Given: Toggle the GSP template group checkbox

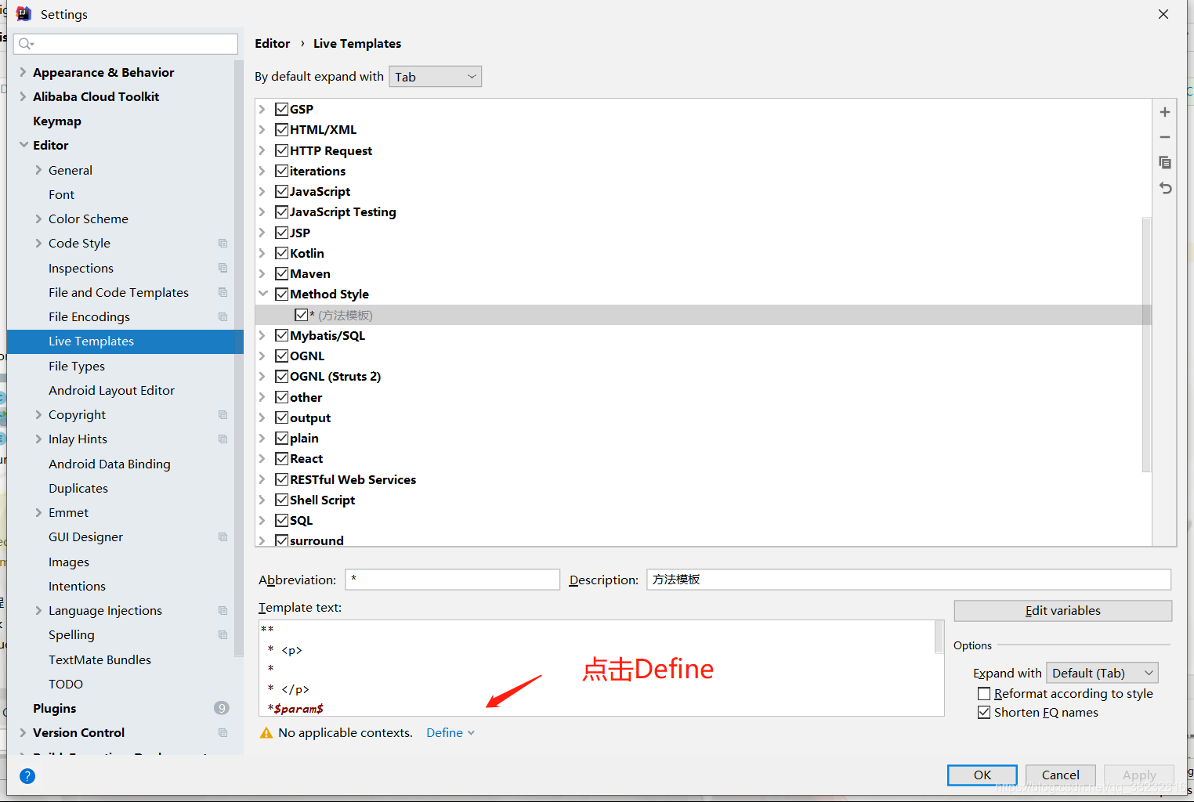Looking at the screenshot, I should (282, 109).
